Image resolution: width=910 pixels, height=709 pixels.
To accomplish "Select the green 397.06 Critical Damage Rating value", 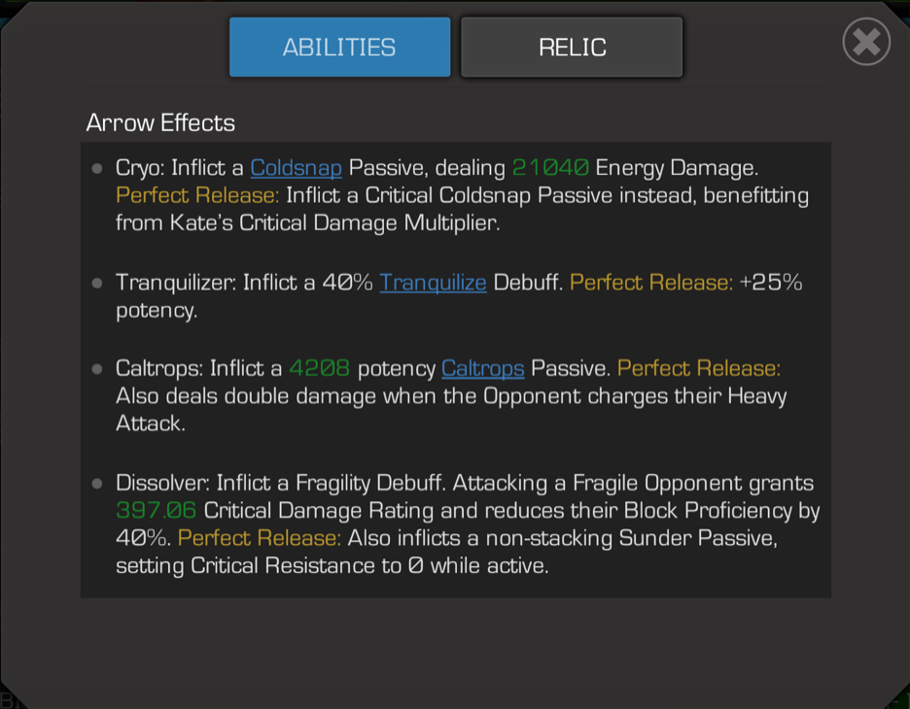I will [x=157, y=511].
